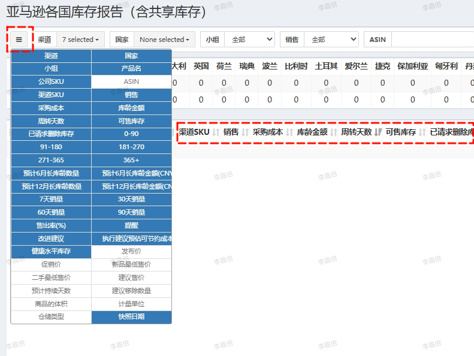Toggle the 采购成本 column option

(x=51, y=108)
